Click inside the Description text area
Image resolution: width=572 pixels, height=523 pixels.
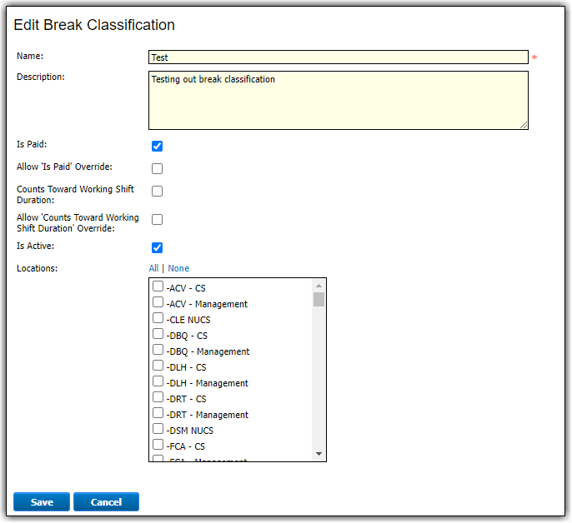pyautogui.click(x=338, y=100)
